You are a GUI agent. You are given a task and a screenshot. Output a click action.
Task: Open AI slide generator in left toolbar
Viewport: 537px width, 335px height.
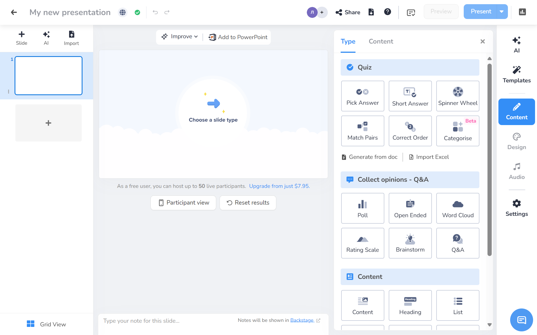46,38
